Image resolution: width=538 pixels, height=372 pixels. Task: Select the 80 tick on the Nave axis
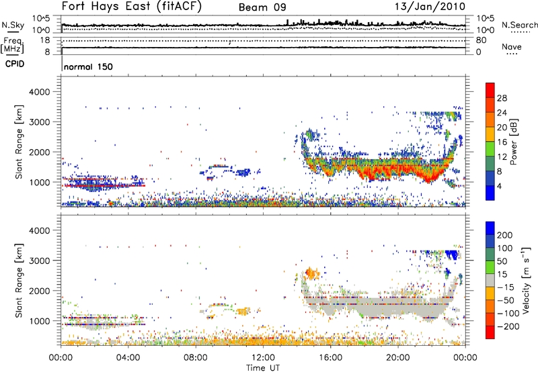[481, 40]
